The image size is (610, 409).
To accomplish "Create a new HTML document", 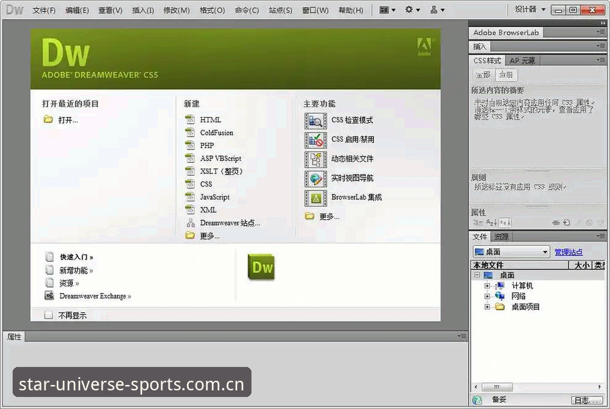I will 211,120.
